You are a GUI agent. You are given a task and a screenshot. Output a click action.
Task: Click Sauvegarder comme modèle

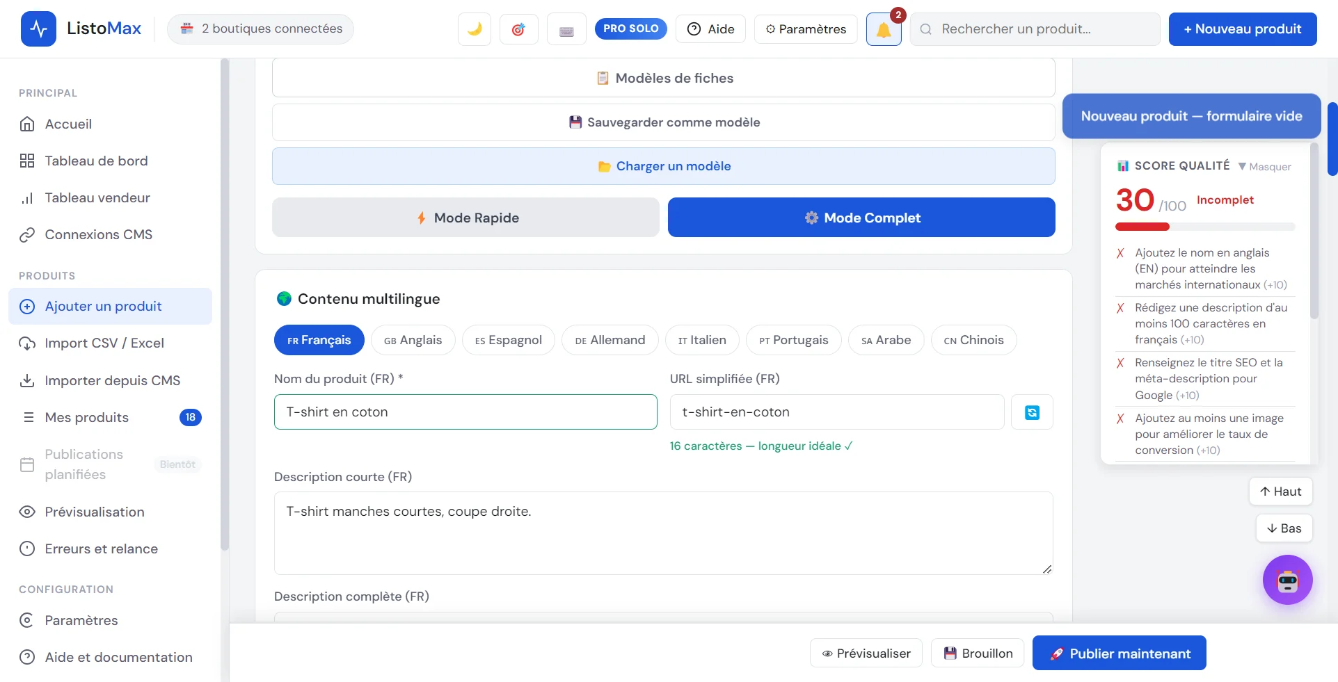664,122
